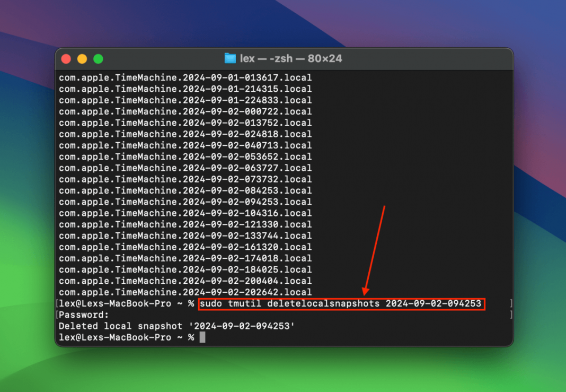Screen dimensions: 566x392
Task: Select the snapshot dated 2024-09-01-224833
Action: tap(184, 100)
